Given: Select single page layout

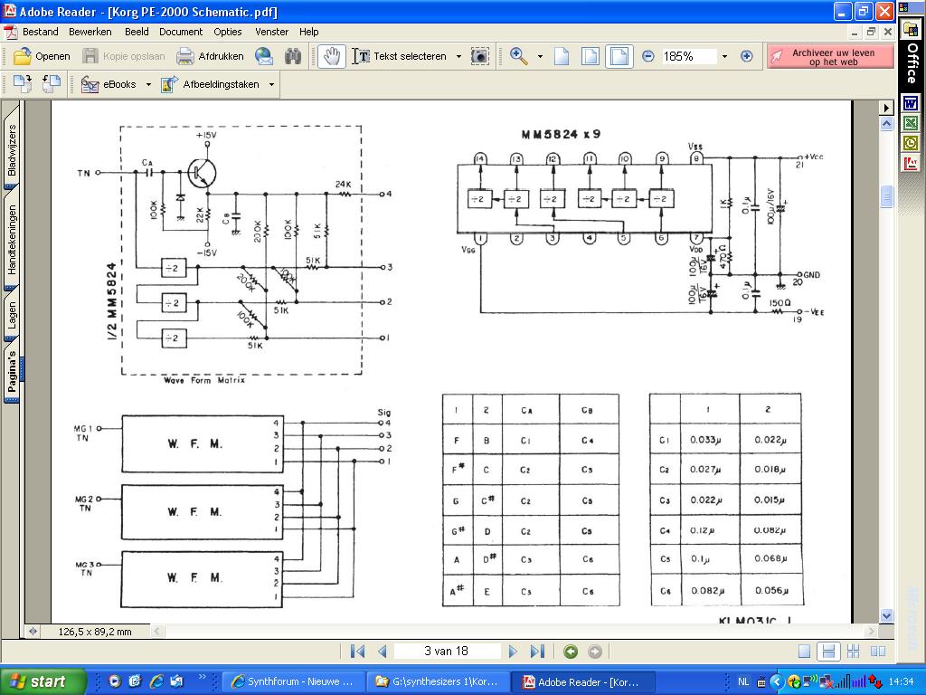Looking at the screenshot, I should click(x=804, y=652).
